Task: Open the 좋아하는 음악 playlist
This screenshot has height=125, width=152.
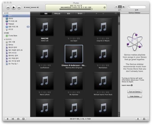Action: 16,55
